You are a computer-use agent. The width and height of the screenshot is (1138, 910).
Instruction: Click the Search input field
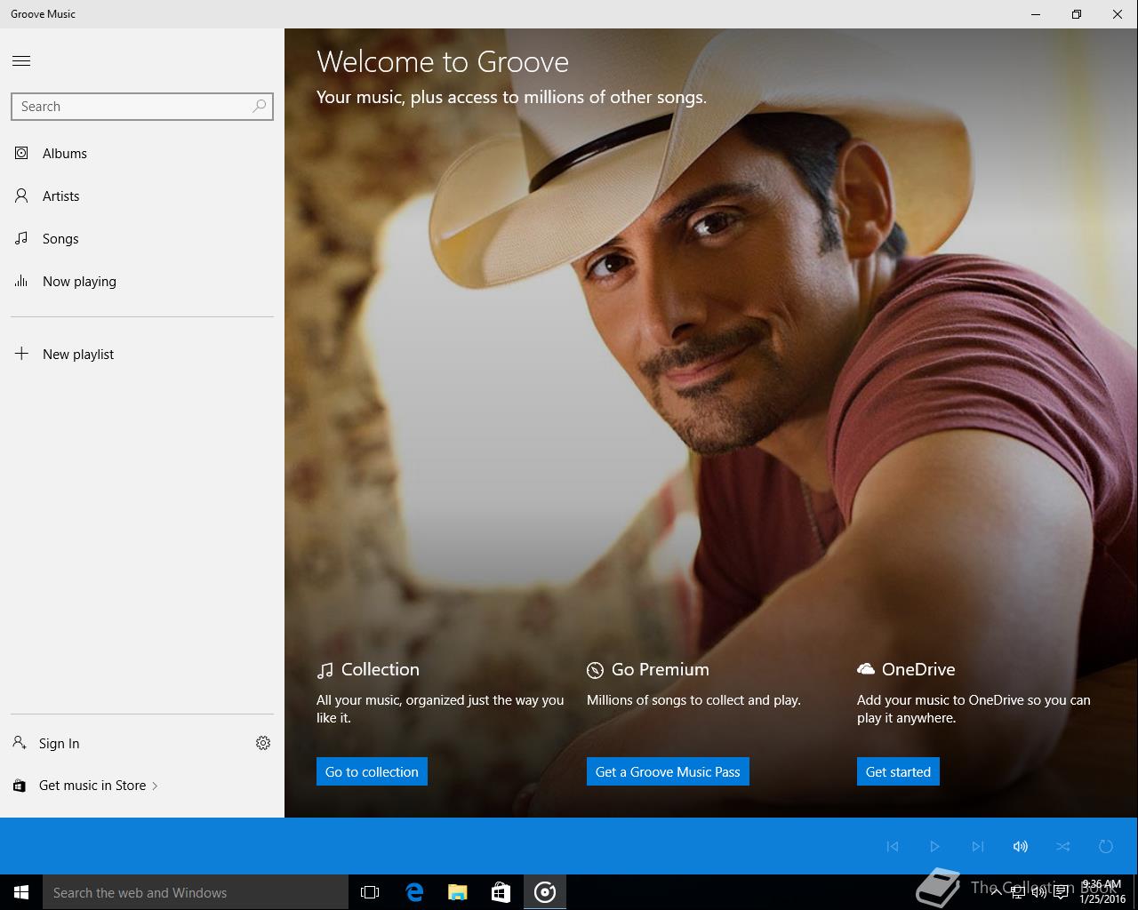[x=141, y=107]
